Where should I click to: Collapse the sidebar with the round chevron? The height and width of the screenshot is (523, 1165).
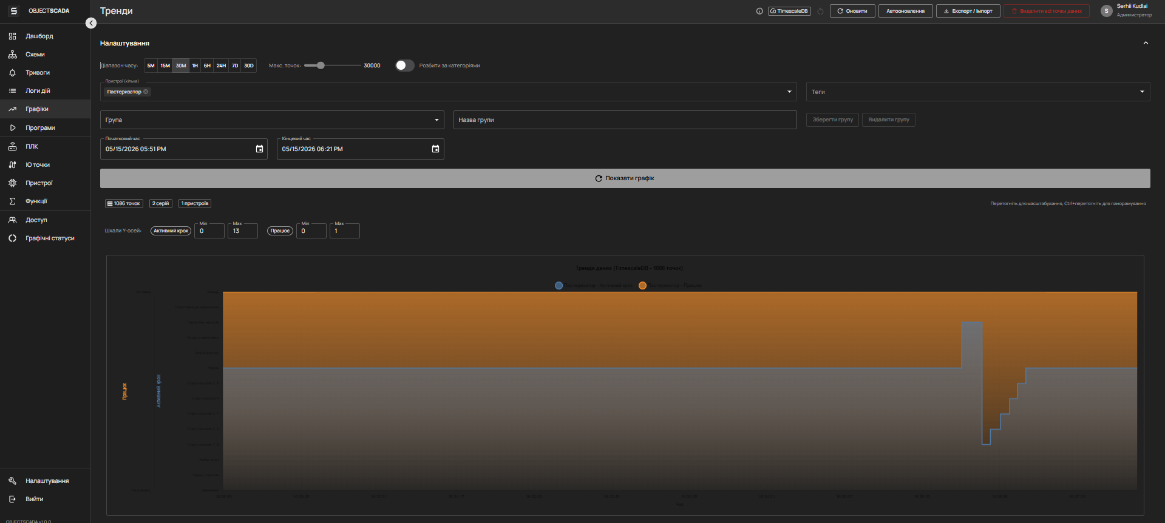tap(91, 23)
